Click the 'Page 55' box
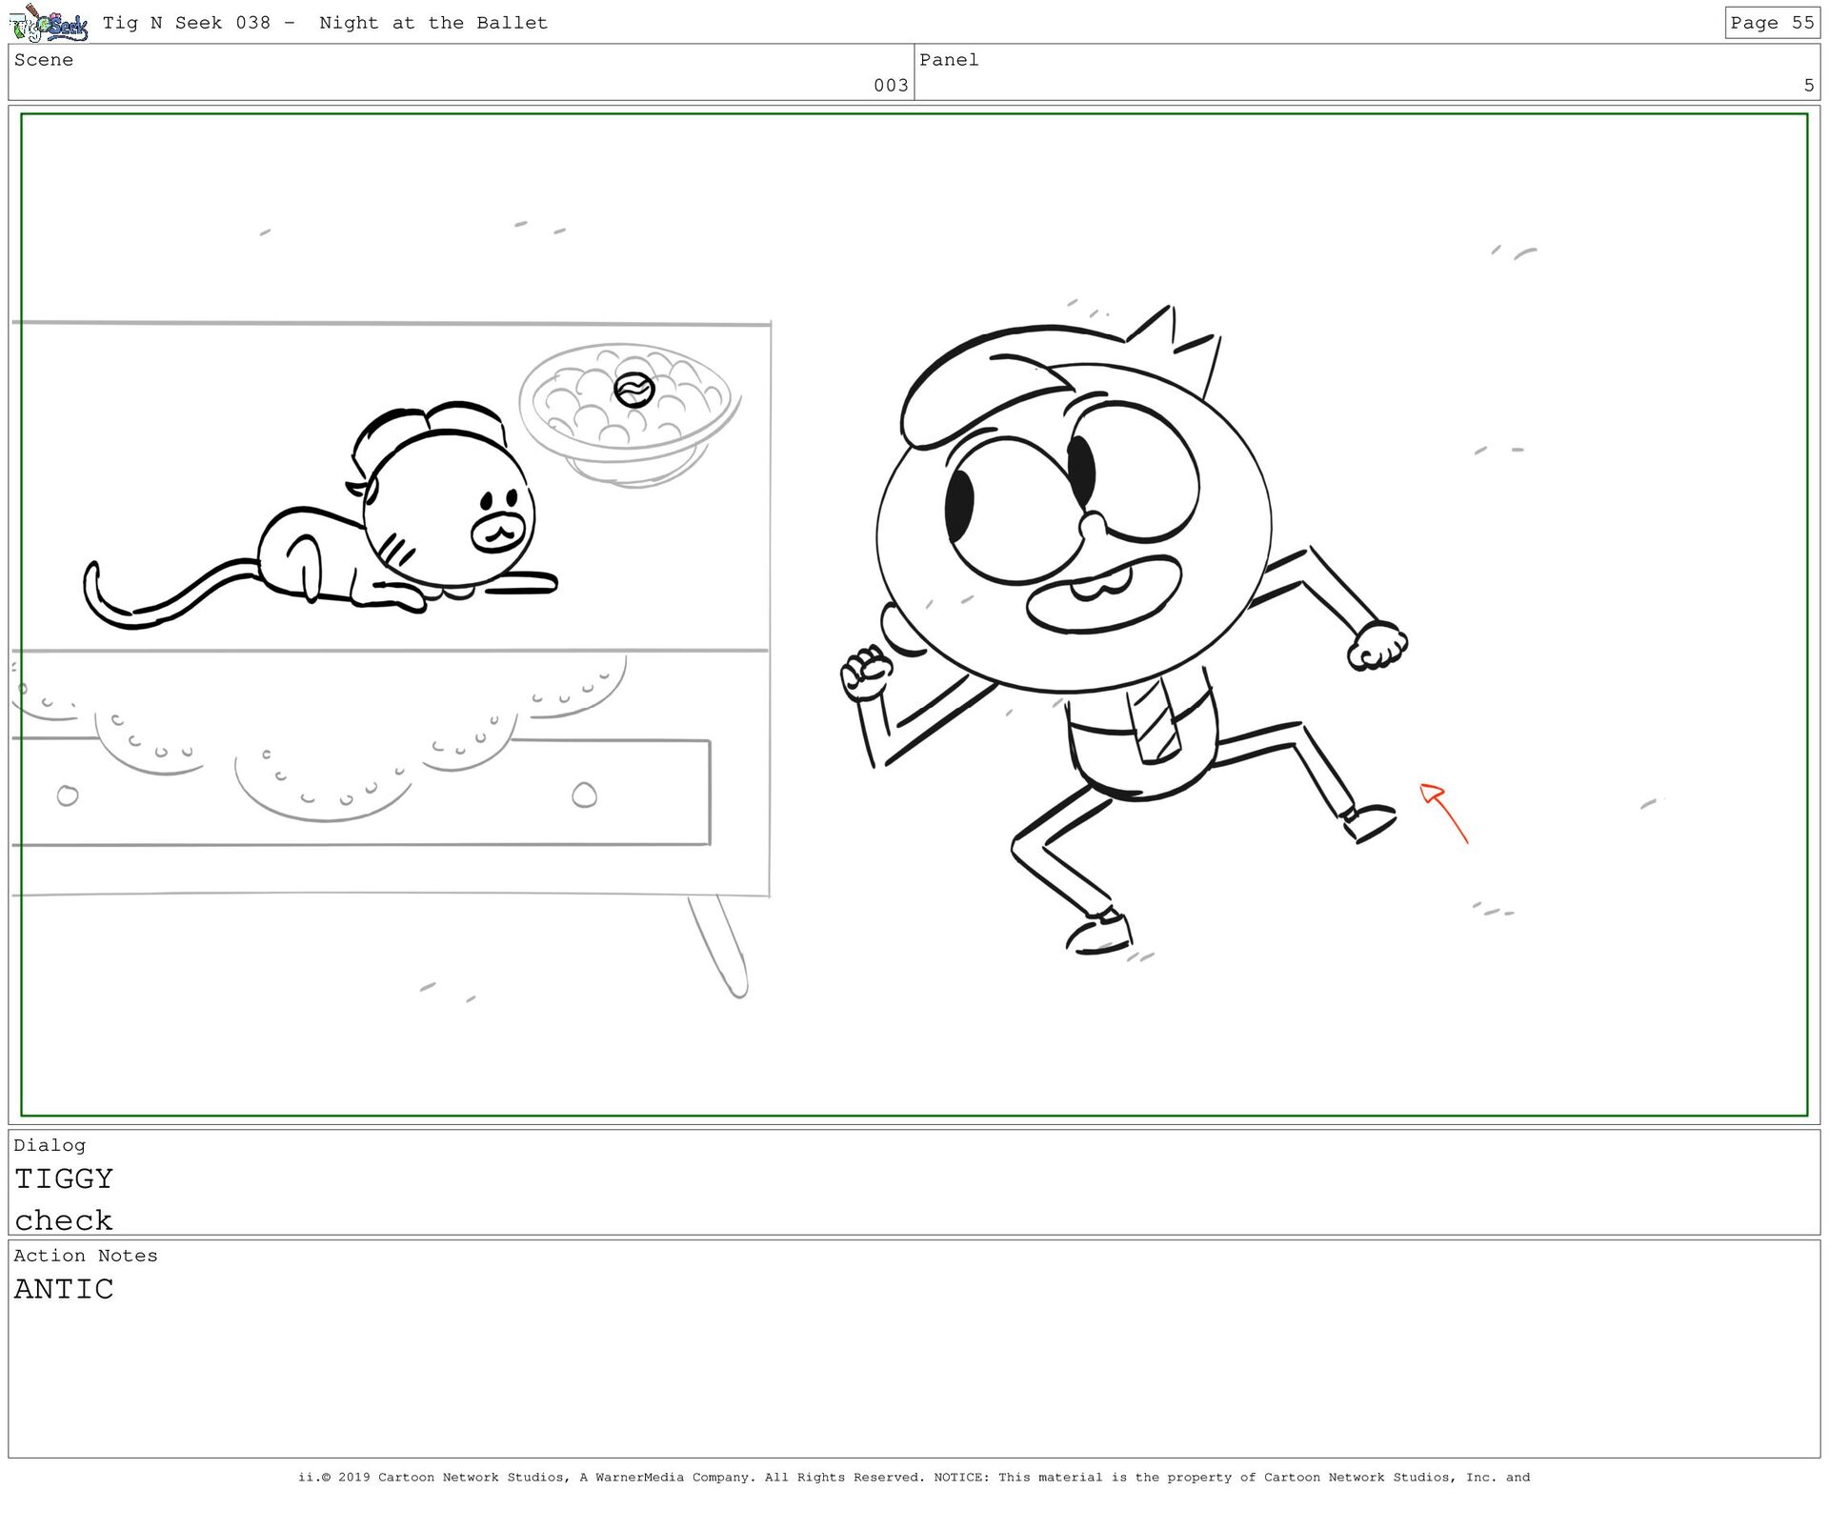This screenshot has height=1530, width=1829. [1772, 23]
